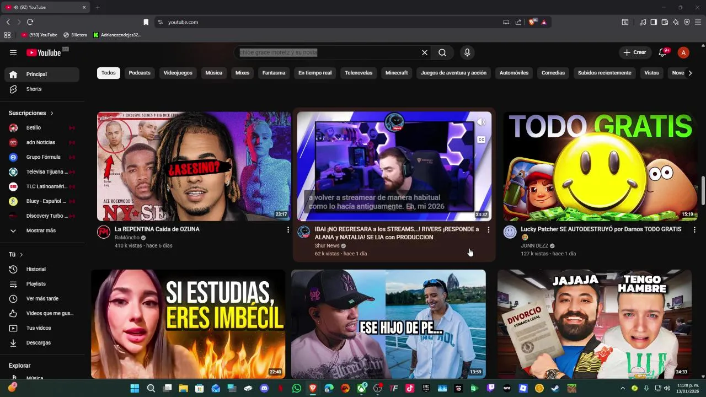The height and width of the screenshot is (397, 706).
Task: Open the Crear upload menu
Action: (635, 52)
